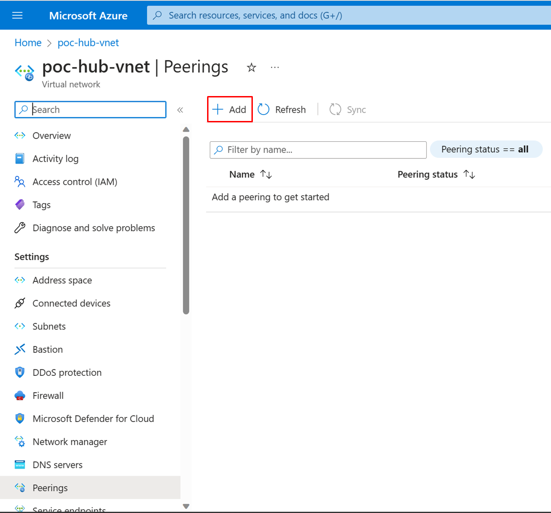
Task: Click the Connected devices plug icon
Action: (x=20, y=303)
